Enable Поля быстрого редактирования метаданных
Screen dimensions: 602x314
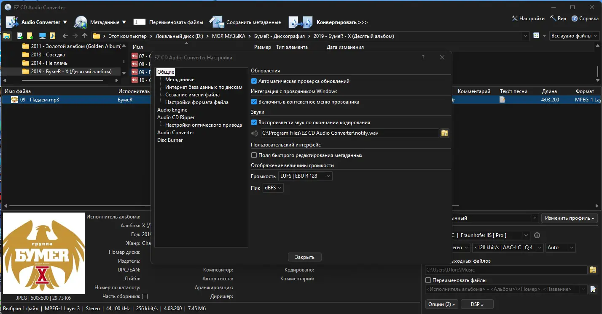pyautogui.click(x=254, y=155)
